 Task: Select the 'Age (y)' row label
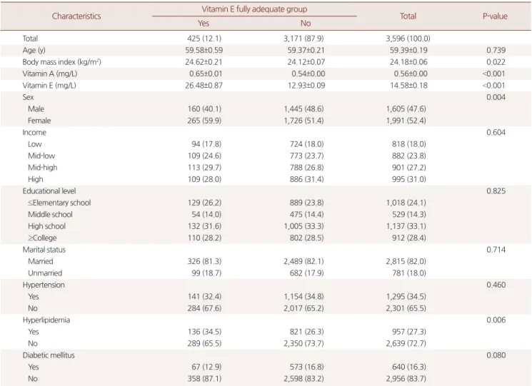[34, 50]
